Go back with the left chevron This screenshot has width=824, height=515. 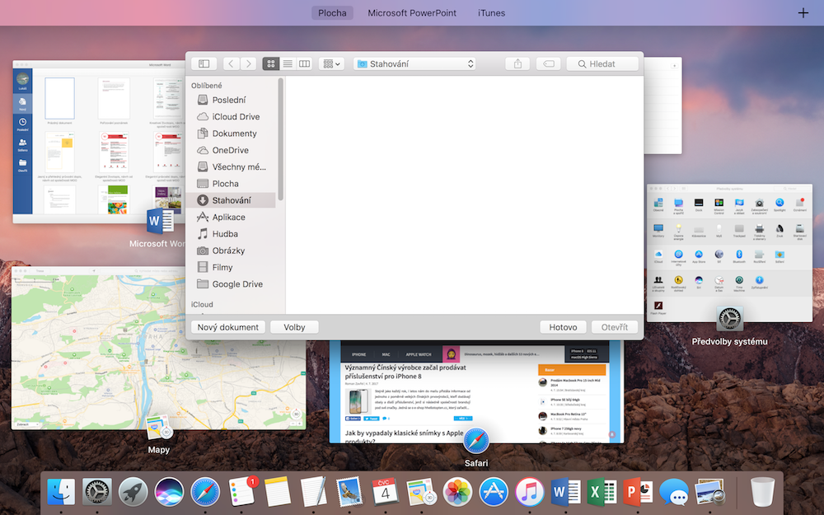230,63
